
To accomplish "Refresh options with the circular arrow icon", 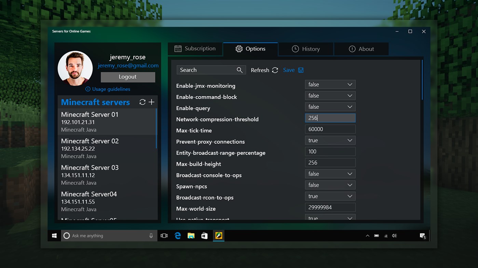I will coord(275,70).
